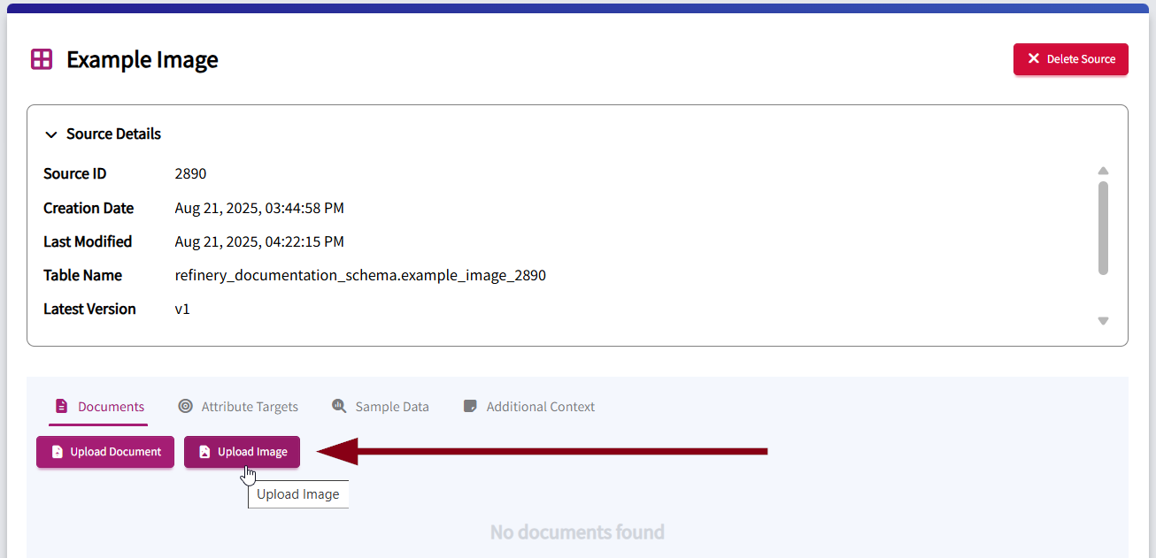Click the Source Details heading text

113,134
